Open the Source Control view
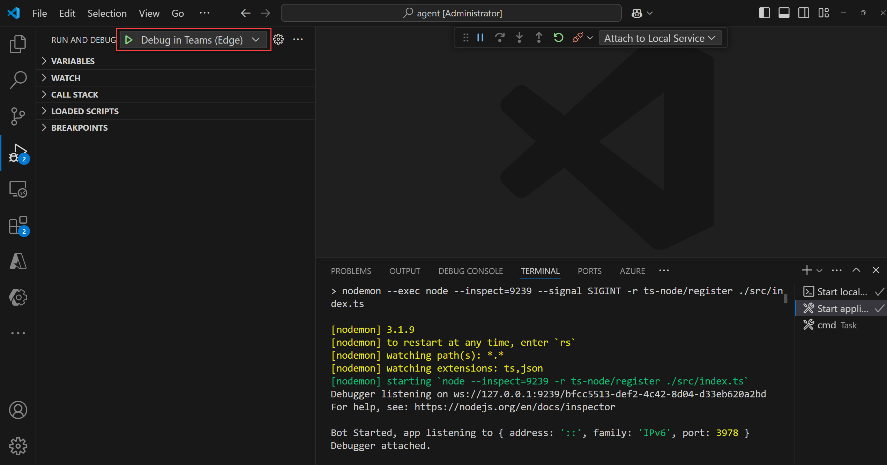The height and width of the screenshot is (465, 887). (x=18, y=116)
